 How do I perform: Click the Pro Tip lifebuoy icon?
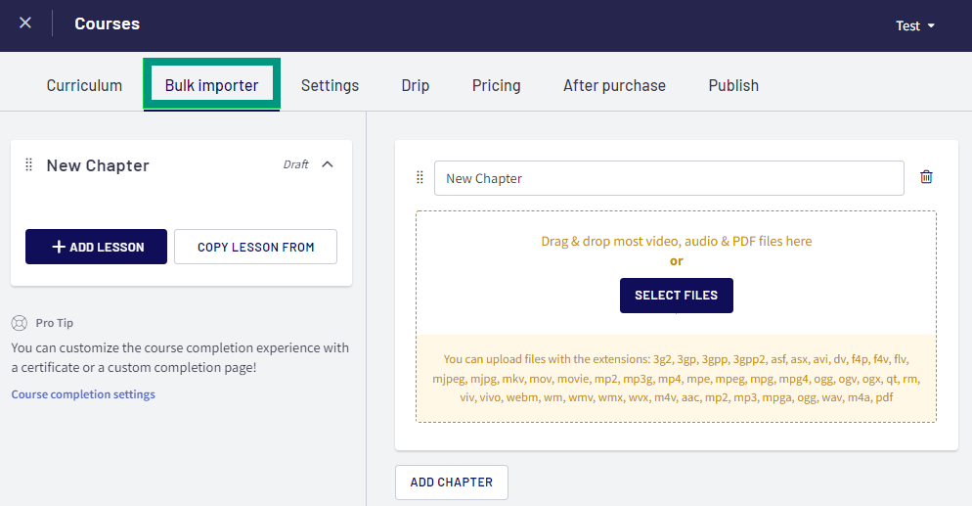tap(20, 323)
